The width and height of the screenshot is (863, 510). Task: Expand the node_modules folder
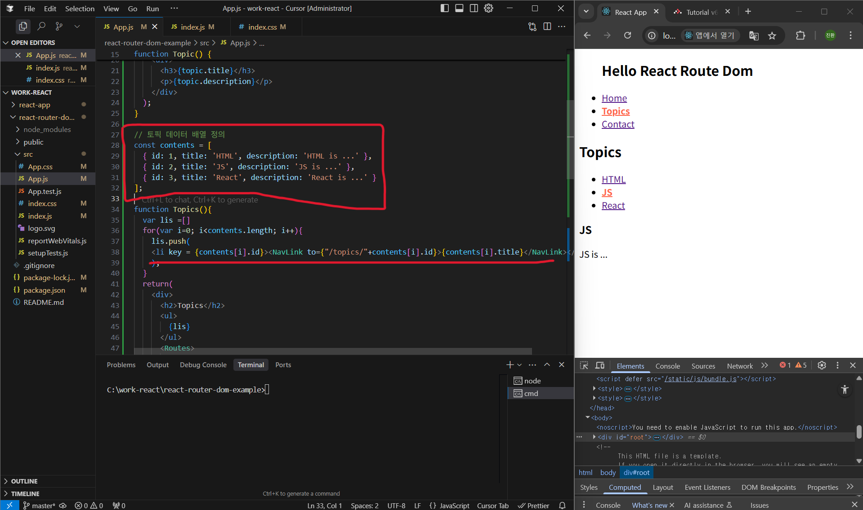point(48,129)
